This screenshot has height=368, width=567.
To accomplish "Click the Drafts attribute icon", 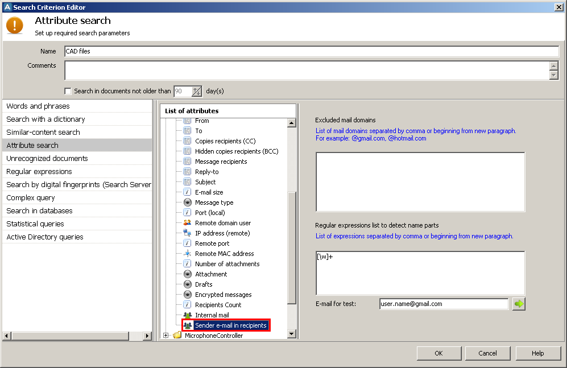I will point(187,284).
